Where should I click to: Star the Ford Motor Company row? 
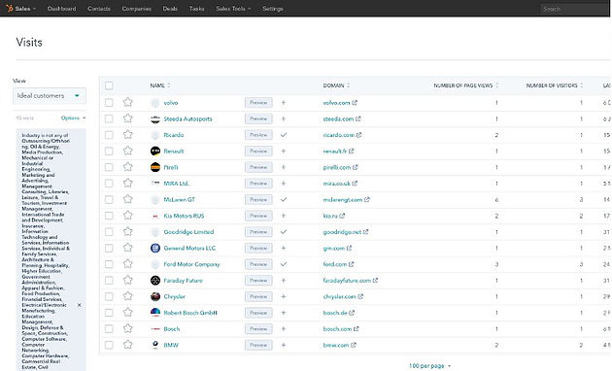[x=127, y=264]
